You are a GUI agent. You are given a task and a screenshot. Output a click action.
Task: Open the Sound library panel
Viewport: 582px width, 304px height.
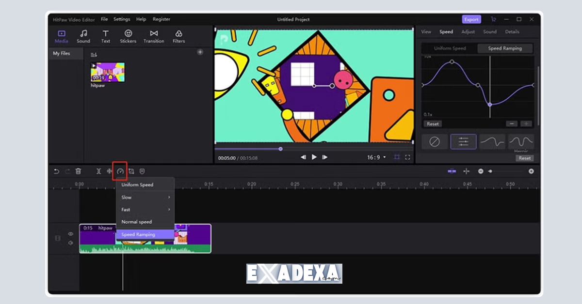83,36
